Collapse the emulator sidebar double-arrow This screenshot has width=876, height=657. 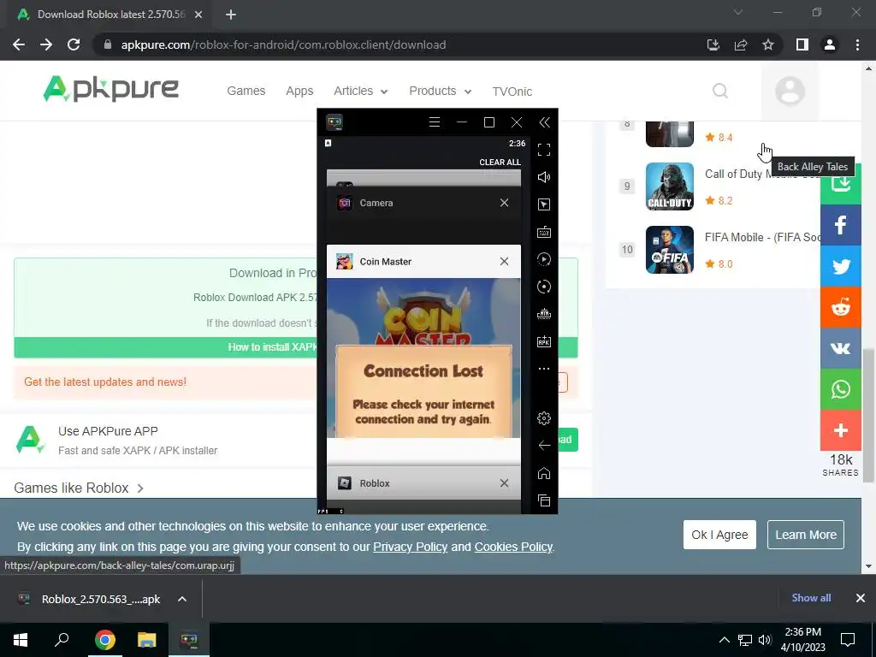pos(544,121)
